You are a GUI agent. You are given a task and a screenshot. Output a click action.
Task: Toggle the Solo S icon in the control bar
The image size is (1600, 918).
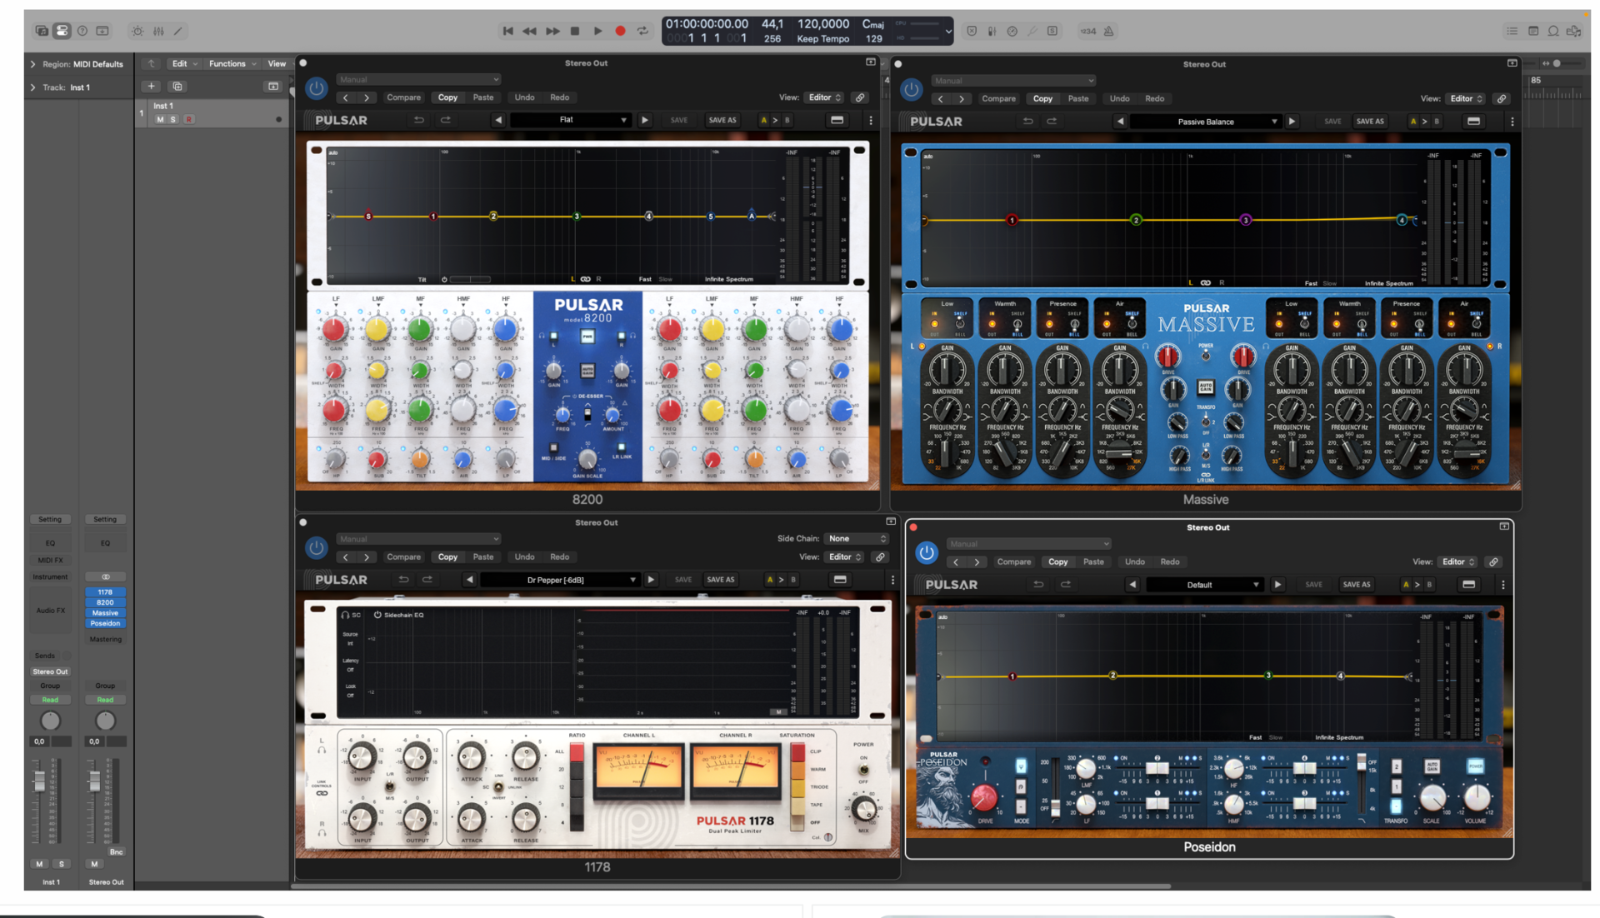tap(1052, 31)
